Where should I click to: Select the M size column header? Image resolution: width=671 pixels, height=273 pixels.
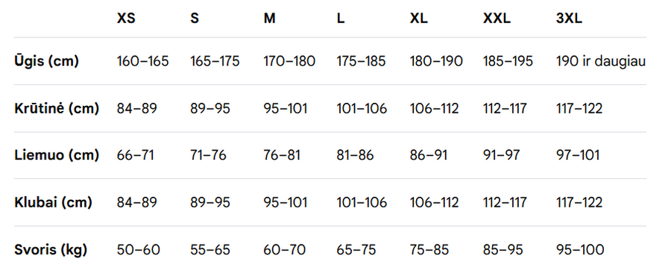tap(270, 19)
